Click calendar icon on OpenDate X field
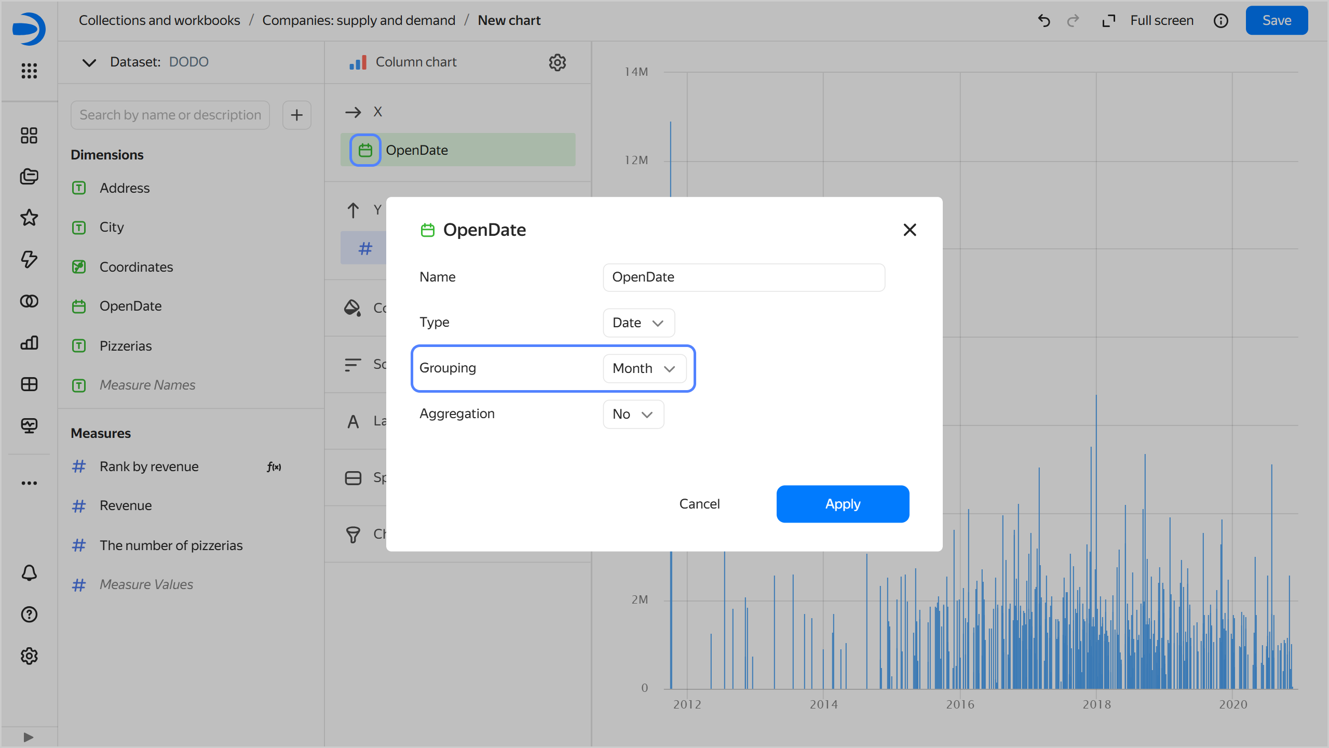1329x748 pixels. tap(365, 150)
